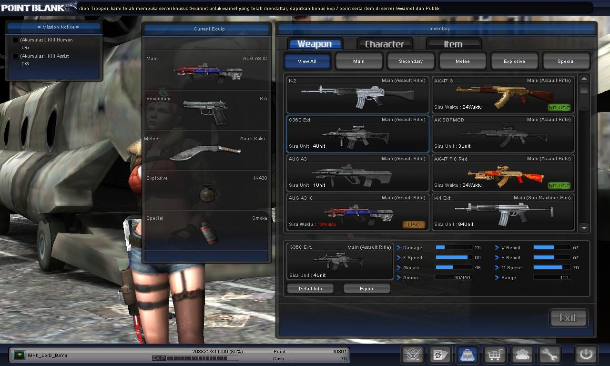Screen dimensions: 610x366
Task: Toggle the Kill Human mission checkbox
Action: click(15, 40)
